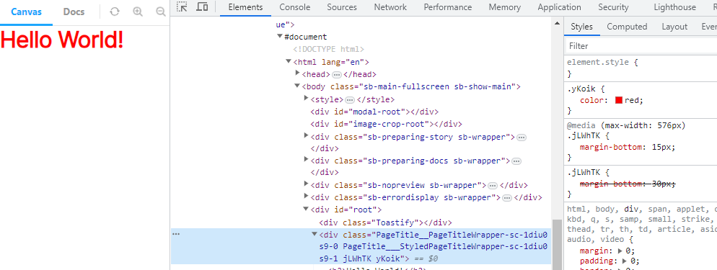This screenshot has width=717, height=270.
Task: Select the div id="modal-root" row
Action: click(x=374, y=112)
